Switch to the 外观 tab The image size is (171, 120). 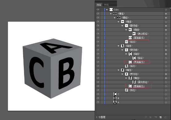[106, 5]
